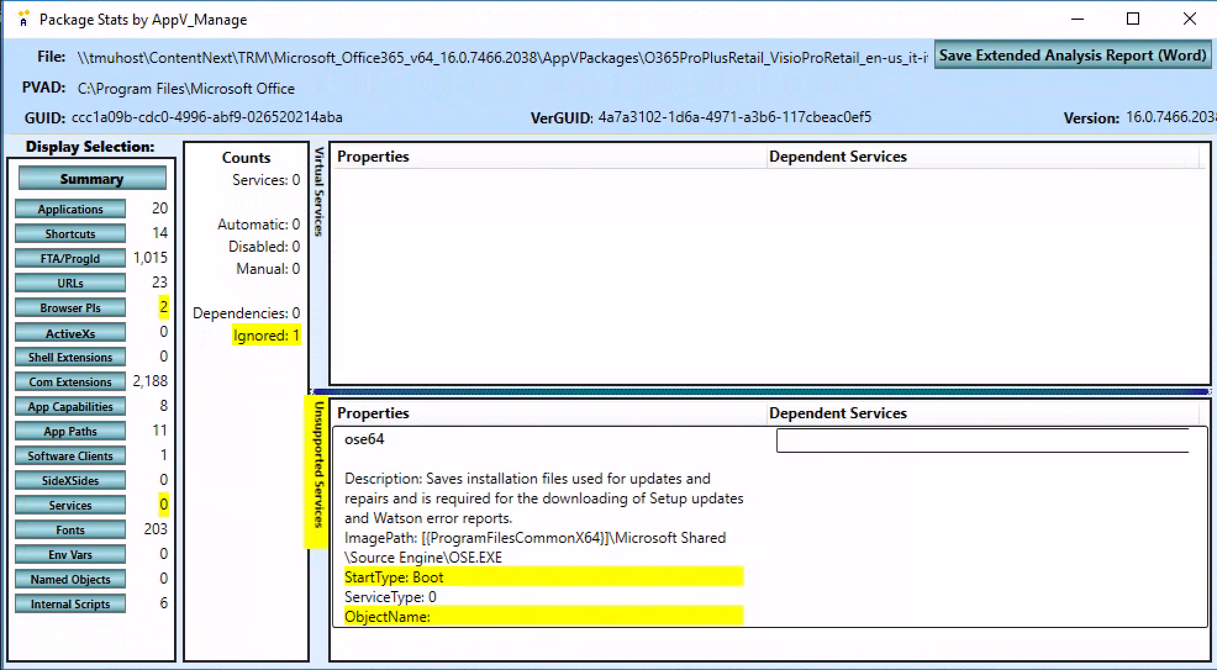
Task: Click the Dependencies: 0 count
Action: point(246,313)
